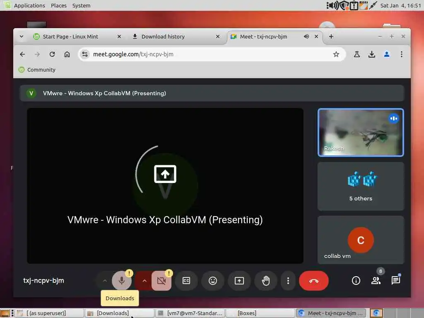Screen dimensions: 424x318
Task: Click the Meet - txj-ncpv-bjm taskbar entry
Action: click(331, 313)
